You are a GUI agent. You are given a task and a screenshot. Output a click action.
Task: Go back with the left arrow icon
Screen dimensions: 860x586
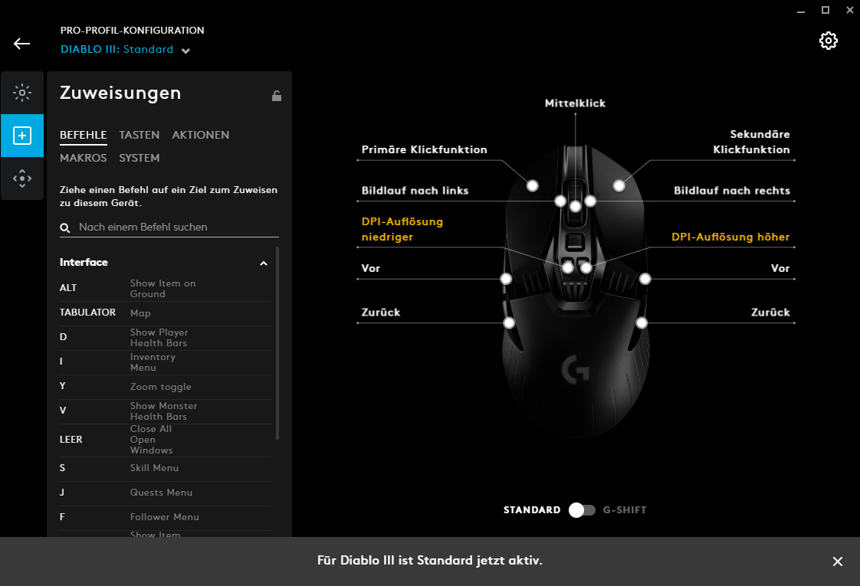coord(22,44)
